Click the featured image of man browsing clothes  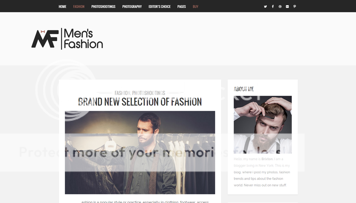coord(140,152)
